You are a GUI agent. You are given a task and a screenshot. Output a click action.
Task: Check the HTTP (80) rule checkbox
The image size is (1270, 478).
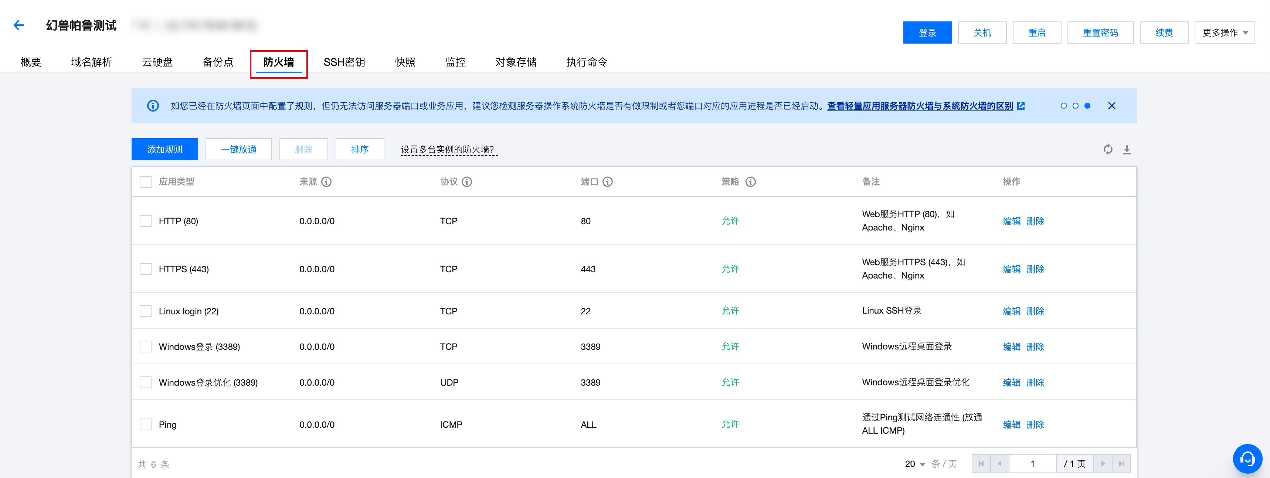pyautogui.click(x=145, y=221)
